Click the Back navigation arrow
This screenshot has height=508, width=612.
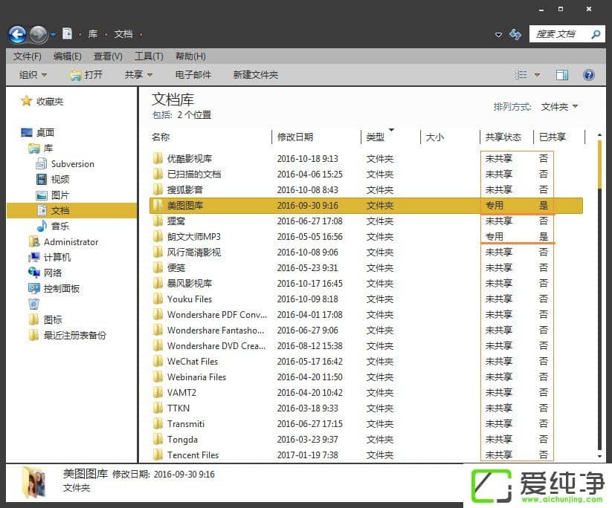16,33
